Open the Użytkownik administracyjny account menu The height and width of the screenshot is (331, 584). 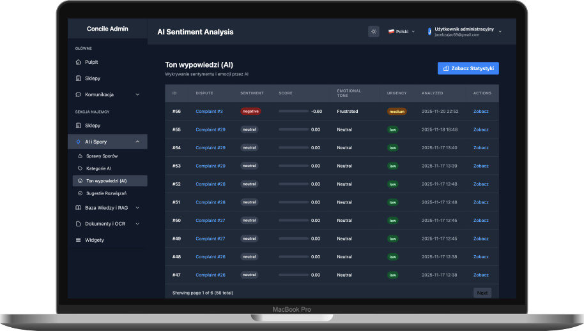pos(466,31)
